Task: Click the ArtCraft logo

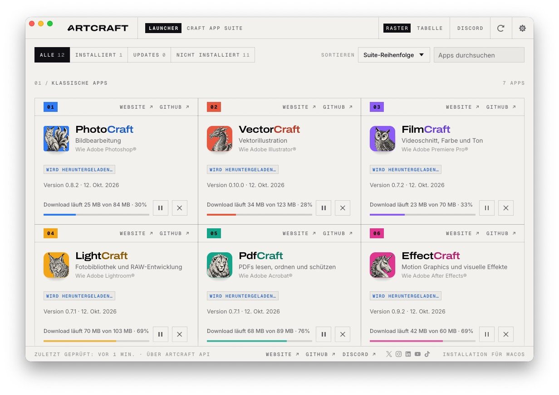Action: click(x=98, y=28)
